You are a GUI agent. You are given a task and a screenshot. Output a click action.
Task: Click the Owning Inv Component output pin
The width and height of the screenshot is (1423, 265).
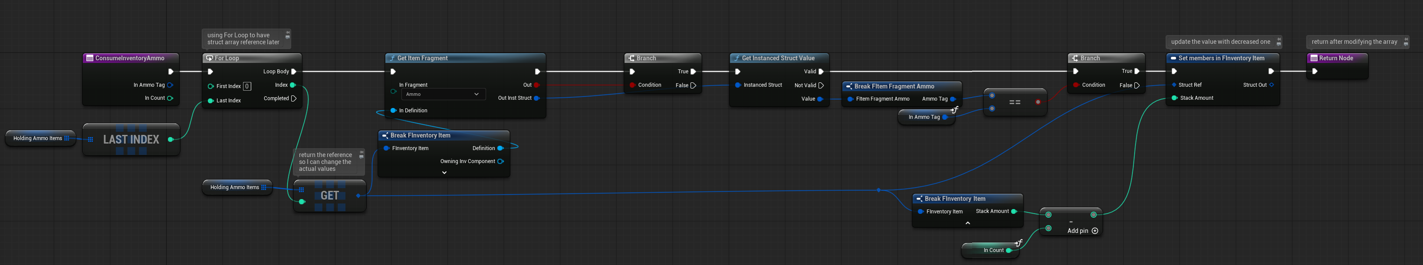[x=500, y=162]
